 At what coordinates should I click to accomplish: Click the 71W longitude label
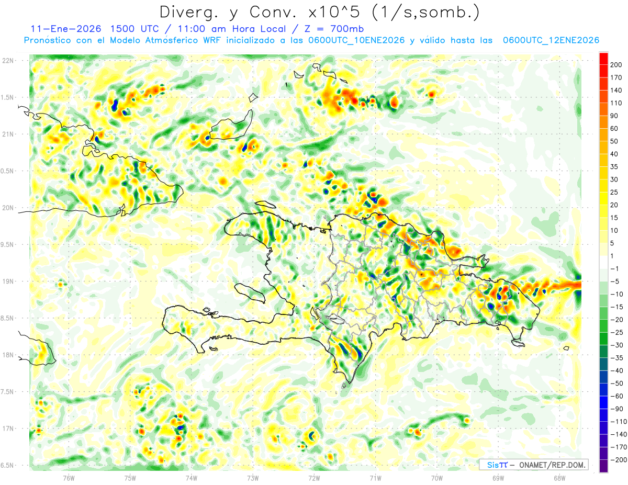(x=375, y=478)
